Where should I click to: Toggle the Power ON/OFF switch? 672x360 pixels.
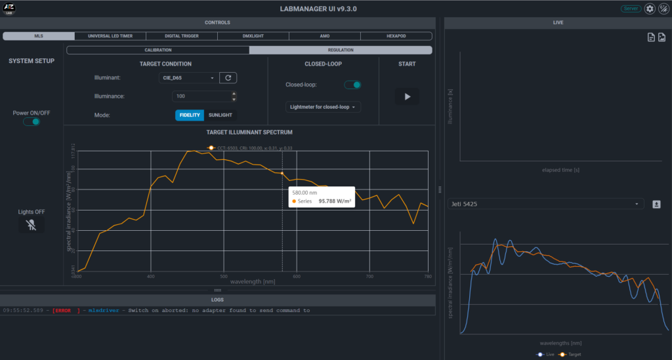[31, 121]
